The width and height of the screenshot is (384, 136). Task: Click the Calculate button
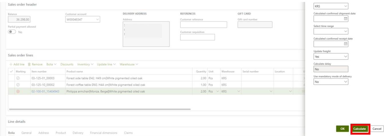tap(359, 129)
